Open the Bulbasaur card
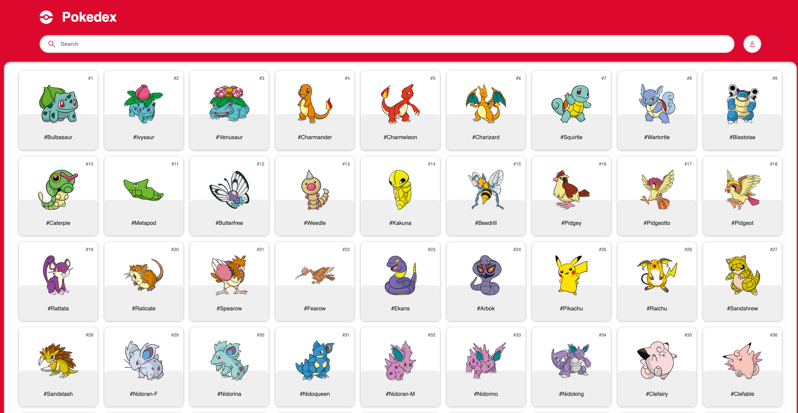Viewport: 798px width, 413px height. point(58,110)
